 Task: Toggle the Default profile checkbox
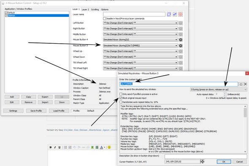(6, 13)
